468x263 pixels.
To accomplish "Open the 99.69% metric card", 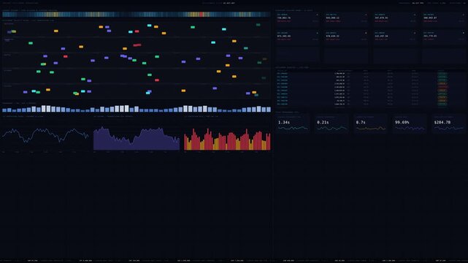I will 410,123.
